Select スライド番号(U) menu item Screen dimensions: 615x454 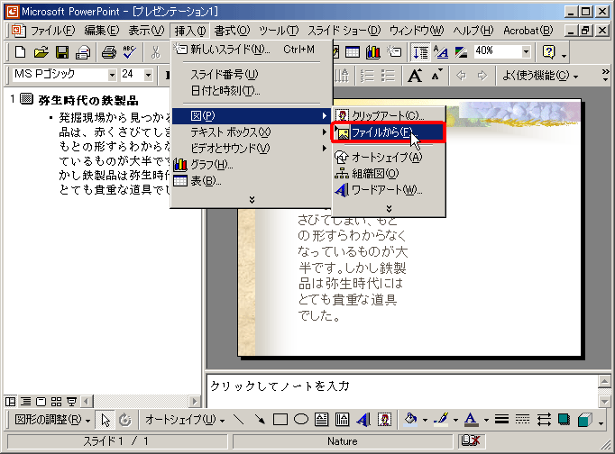tap(251, 75)
